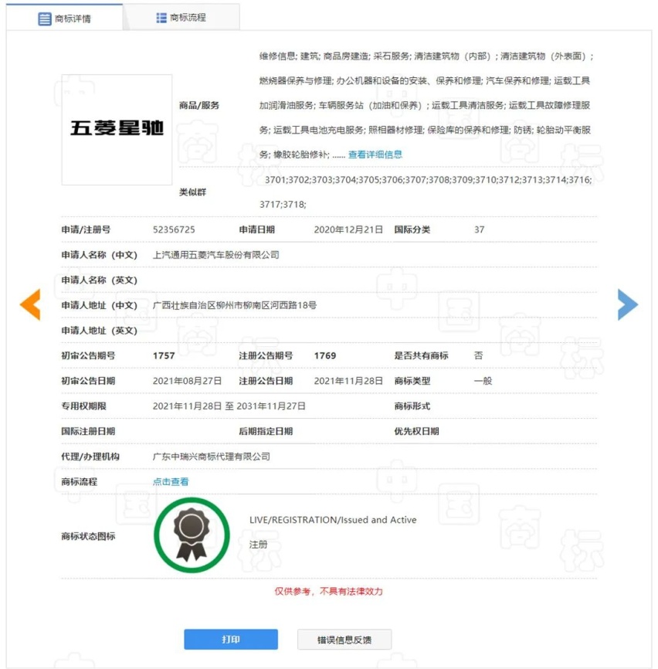The height and width of the screenshot is (669, 658).
Task: Select the international class value 37
Action: [x=480, y=229]
